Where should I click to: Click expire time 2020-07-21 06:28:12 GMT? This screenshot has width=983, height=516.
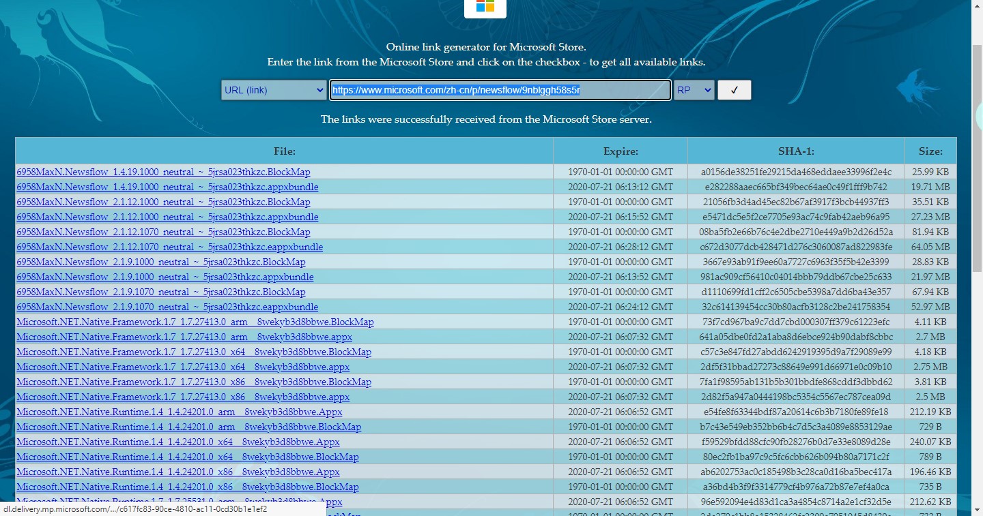[621, 247]
